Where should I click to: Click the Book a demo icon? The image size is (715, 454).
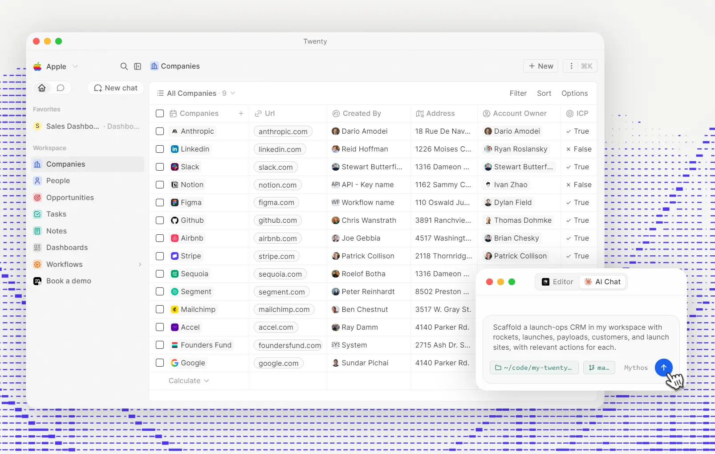pyautogui.click(x=37, y=281)
